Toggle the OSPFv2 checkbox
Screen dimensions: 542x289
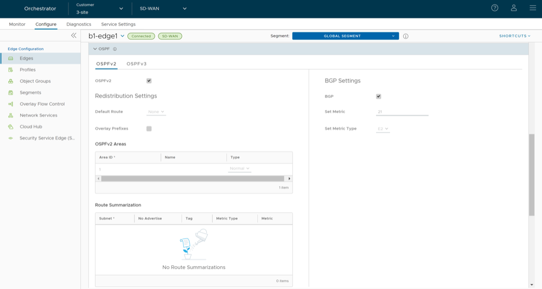click(149, 81)
